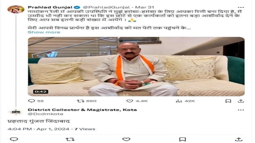Viewport: 255px width, 143px height.
Task: Bookmark Prahlad Gunjal's video tweet
Action: tap(228, 101)
